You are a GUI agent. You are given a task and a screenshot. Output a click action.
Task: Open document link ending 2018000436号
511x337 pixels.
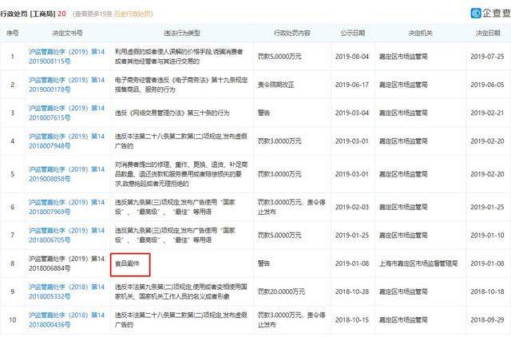(x=66, y=319)
